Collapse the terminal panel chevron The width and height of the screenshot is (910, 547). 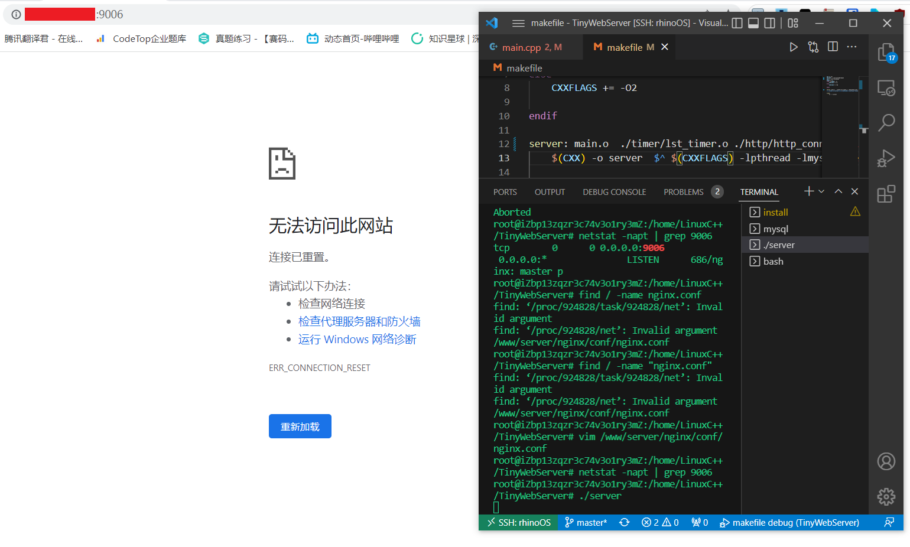tap(838, 191)
